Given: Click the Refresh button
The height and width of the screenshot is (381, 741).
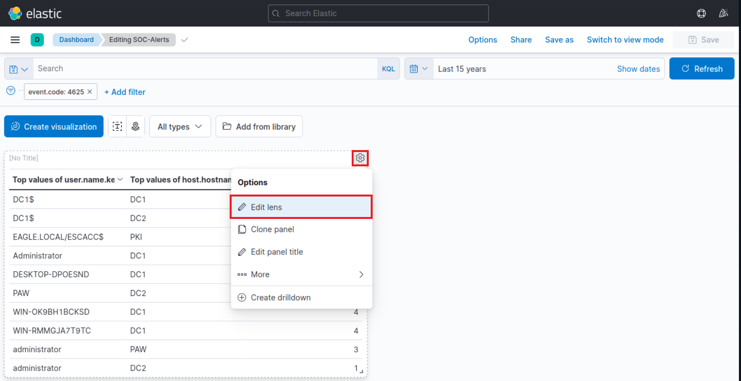Looking at the screenshot, I should (x=701, y=68).
